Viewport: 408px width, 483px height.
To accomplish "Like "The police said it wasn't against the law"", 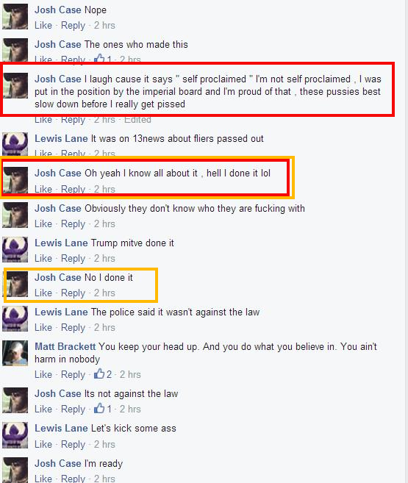I will coord(43,327).
